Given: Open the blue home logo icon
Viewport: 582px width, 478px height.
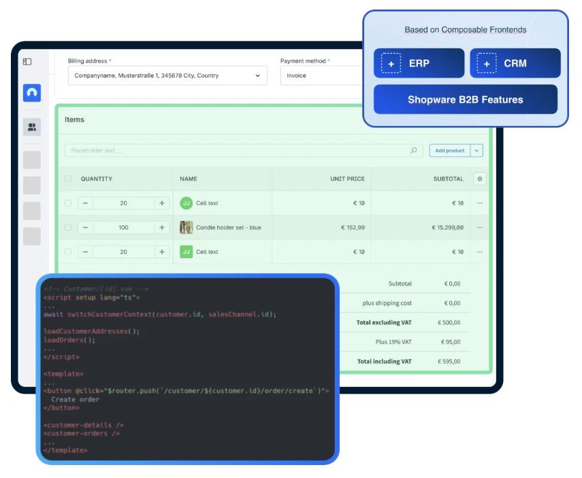Looking at the screenshot, I should point(32,93).
